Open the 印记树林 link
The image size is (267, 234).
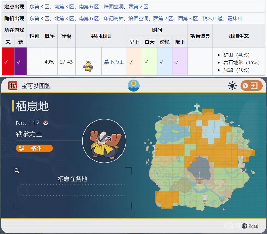(x=114, y=18)
